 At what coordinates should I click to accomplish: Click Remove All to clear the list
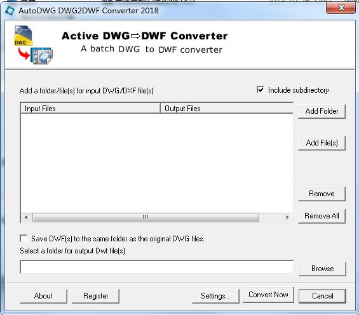(322, 216)
